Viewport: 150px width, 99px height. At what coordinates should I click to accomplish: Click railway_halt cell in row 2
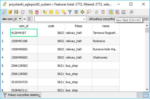tap(78, 41)
